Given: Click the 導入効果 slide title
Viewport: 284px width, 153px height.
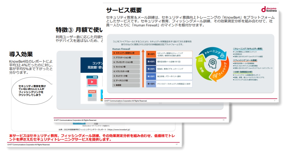Looking at the screenshot, I should coord(21,54).
